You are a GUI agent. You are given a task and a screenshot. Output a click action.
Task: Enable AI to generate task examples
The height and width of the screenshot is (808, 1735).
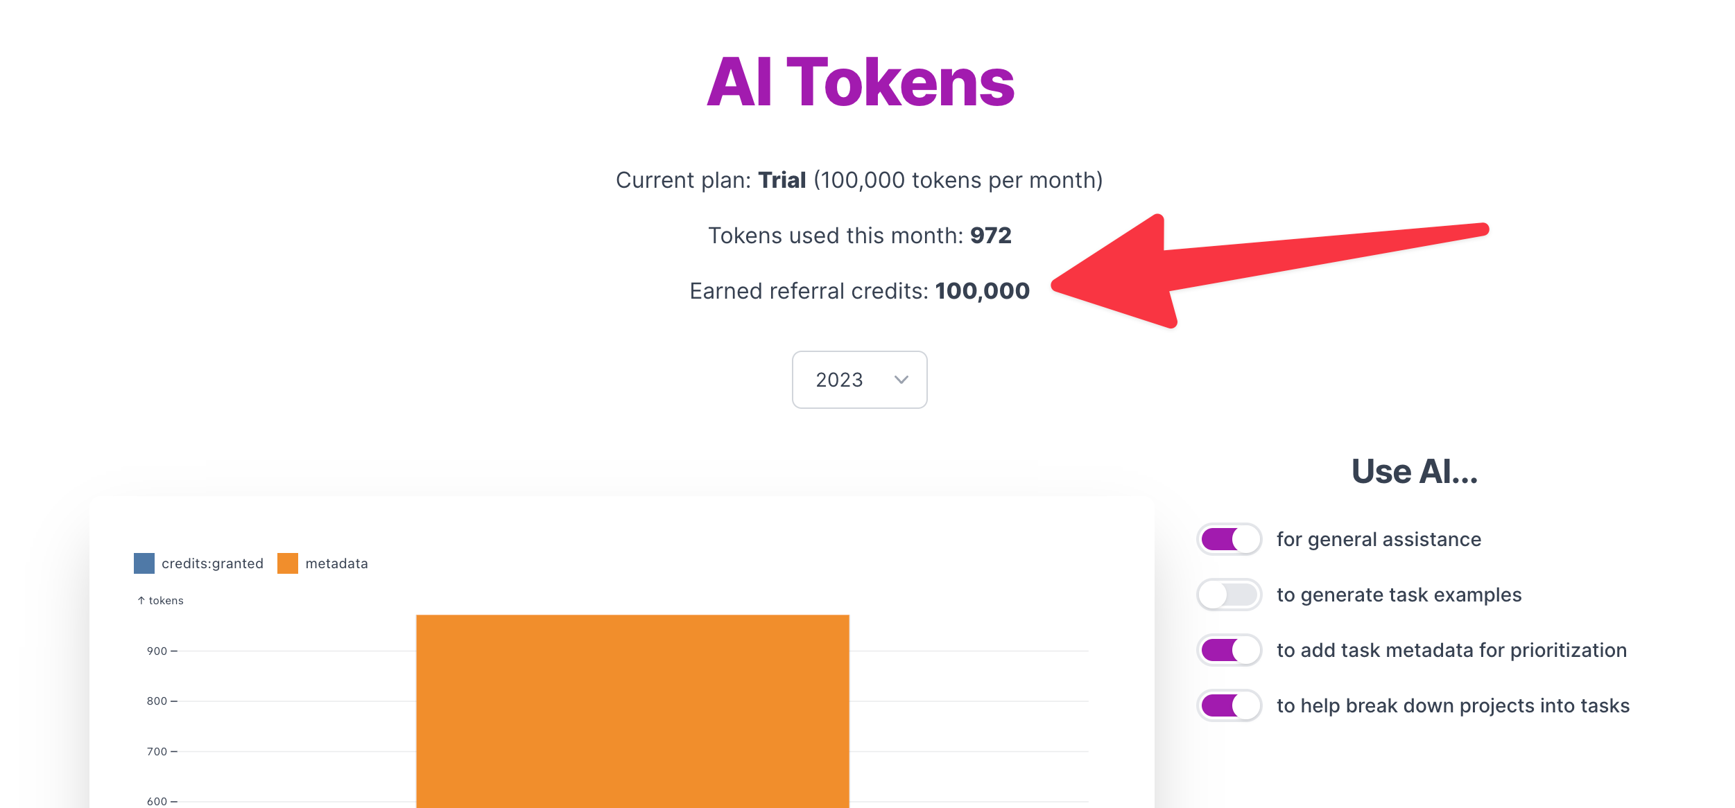[1229, 595]
